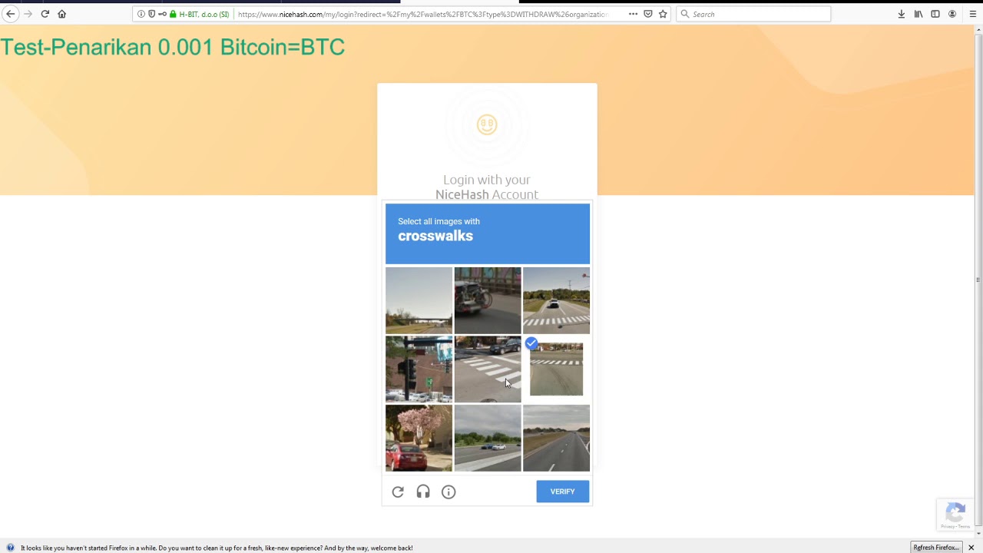Toggle the sidebar view
This screenshot has width=983, height=553.
click(x=935, y=14)
